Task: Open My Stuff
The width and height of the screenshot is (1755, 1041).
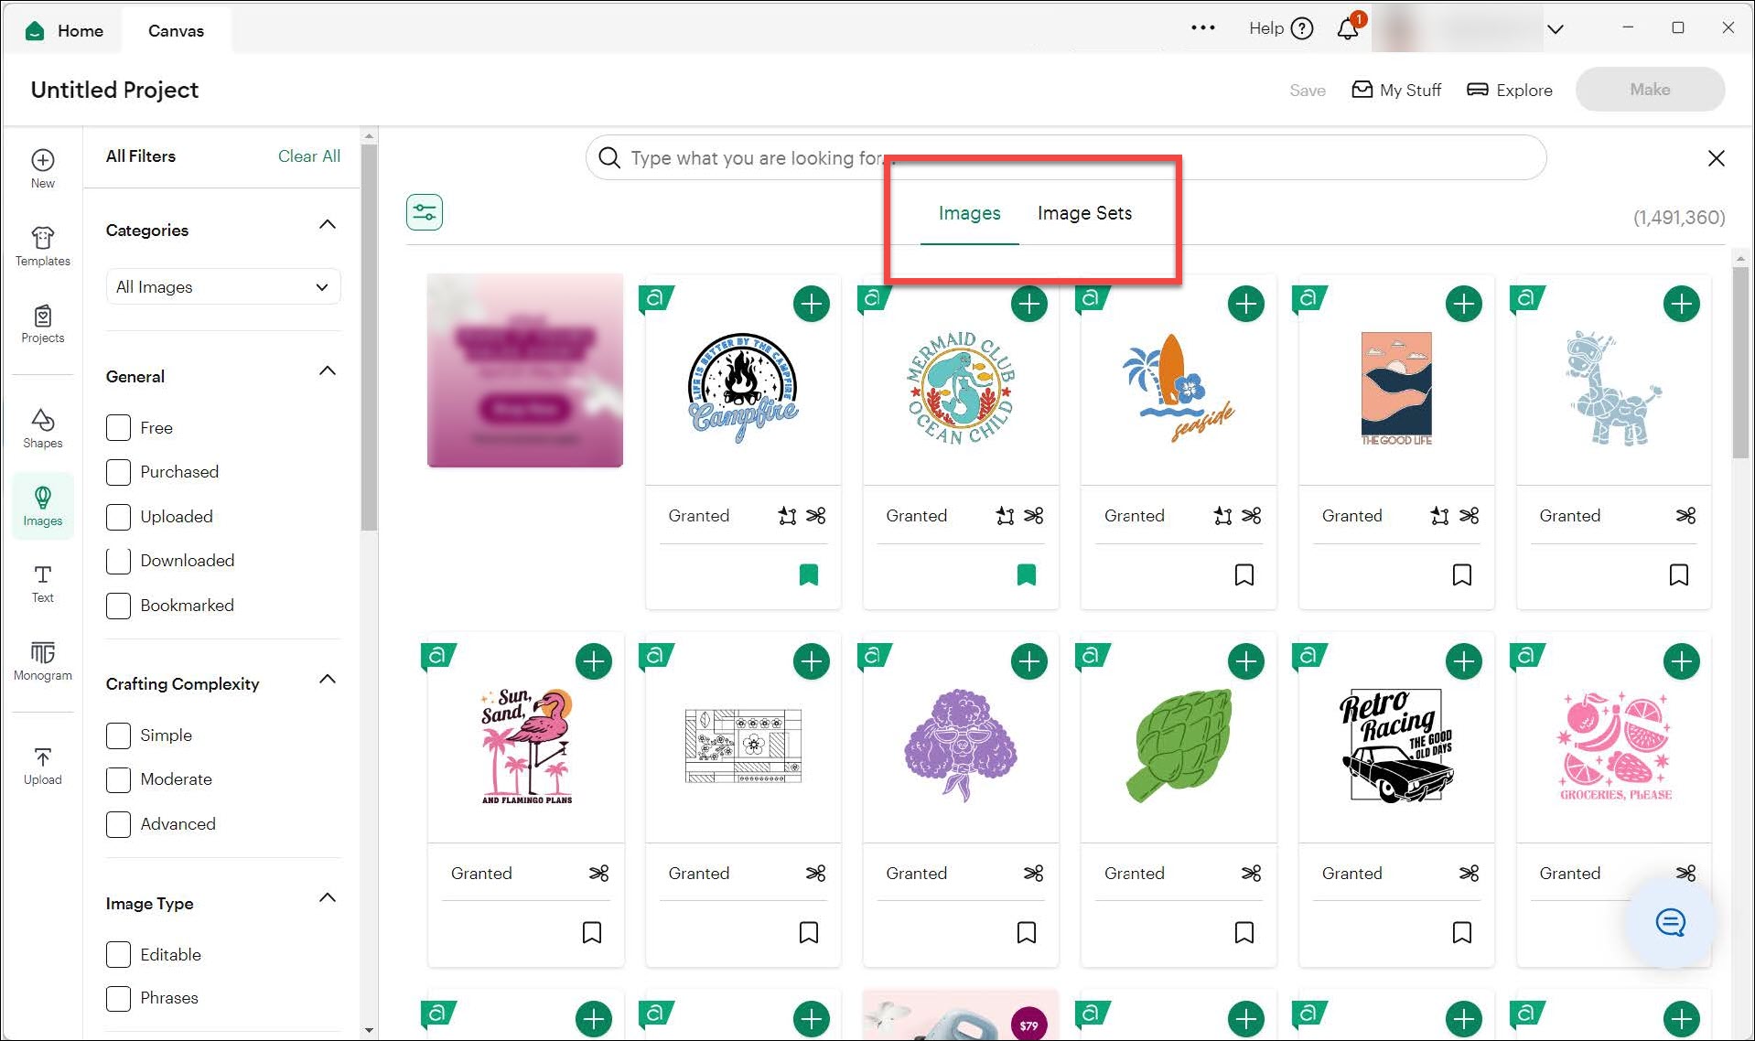Action: 1396,90
